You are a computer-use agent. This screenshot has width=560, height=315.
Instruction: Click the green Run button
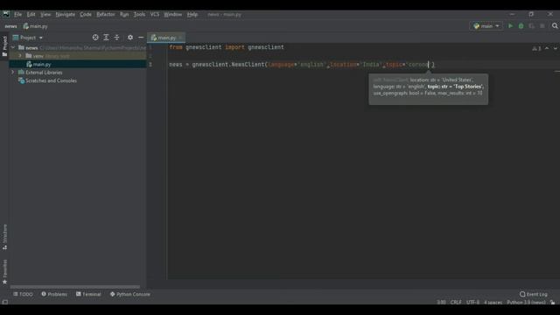510,25
